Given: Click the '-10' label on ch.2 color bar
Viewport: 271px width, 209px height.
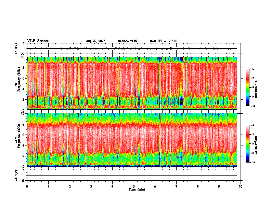Looking at the screenshot, I should pyautogui.click(x=253, y=163).
